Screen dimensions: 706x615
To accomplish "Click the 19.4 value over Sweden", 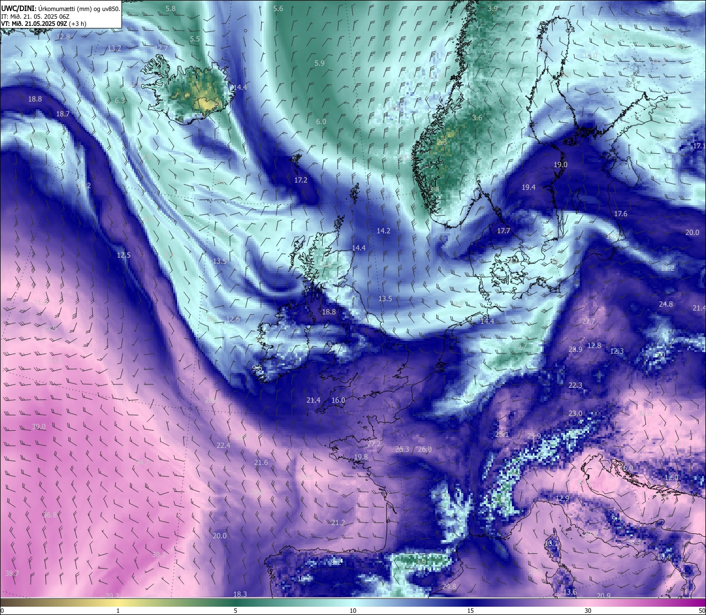I will pos(528,188).
